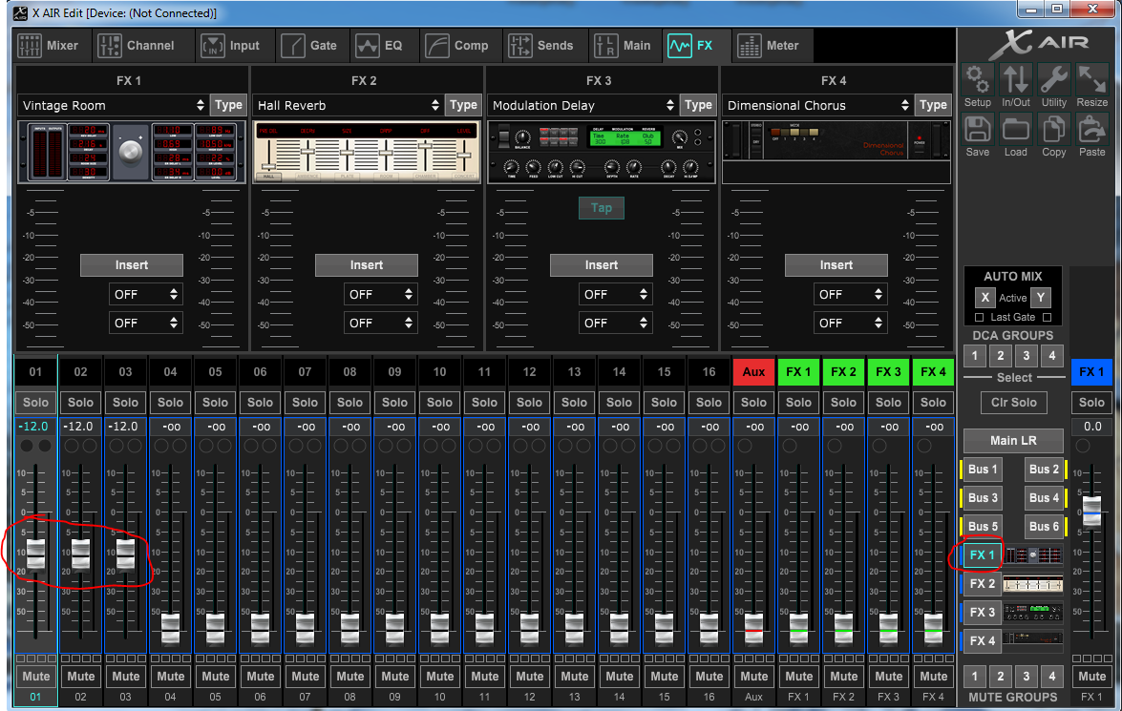Click the small effect icon beside FX 3 send
The image size is (1122, 711).
click(x=1034, y=613)
